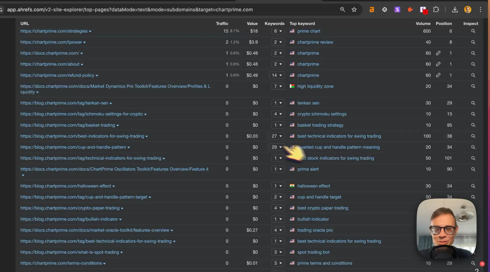Sort table by Traffic column header
490x272 pixels.
[x=222, y=23]
